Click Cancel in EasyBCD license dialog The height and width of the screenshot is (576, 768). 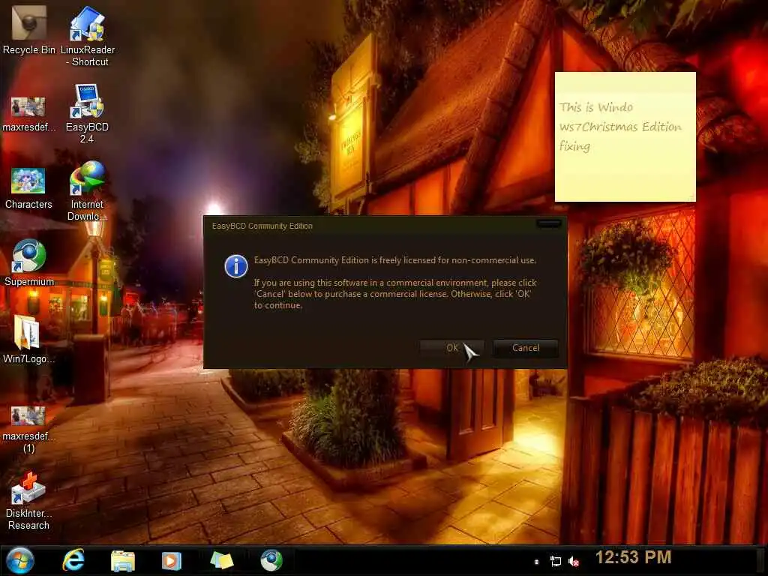[x=526, y=348]
